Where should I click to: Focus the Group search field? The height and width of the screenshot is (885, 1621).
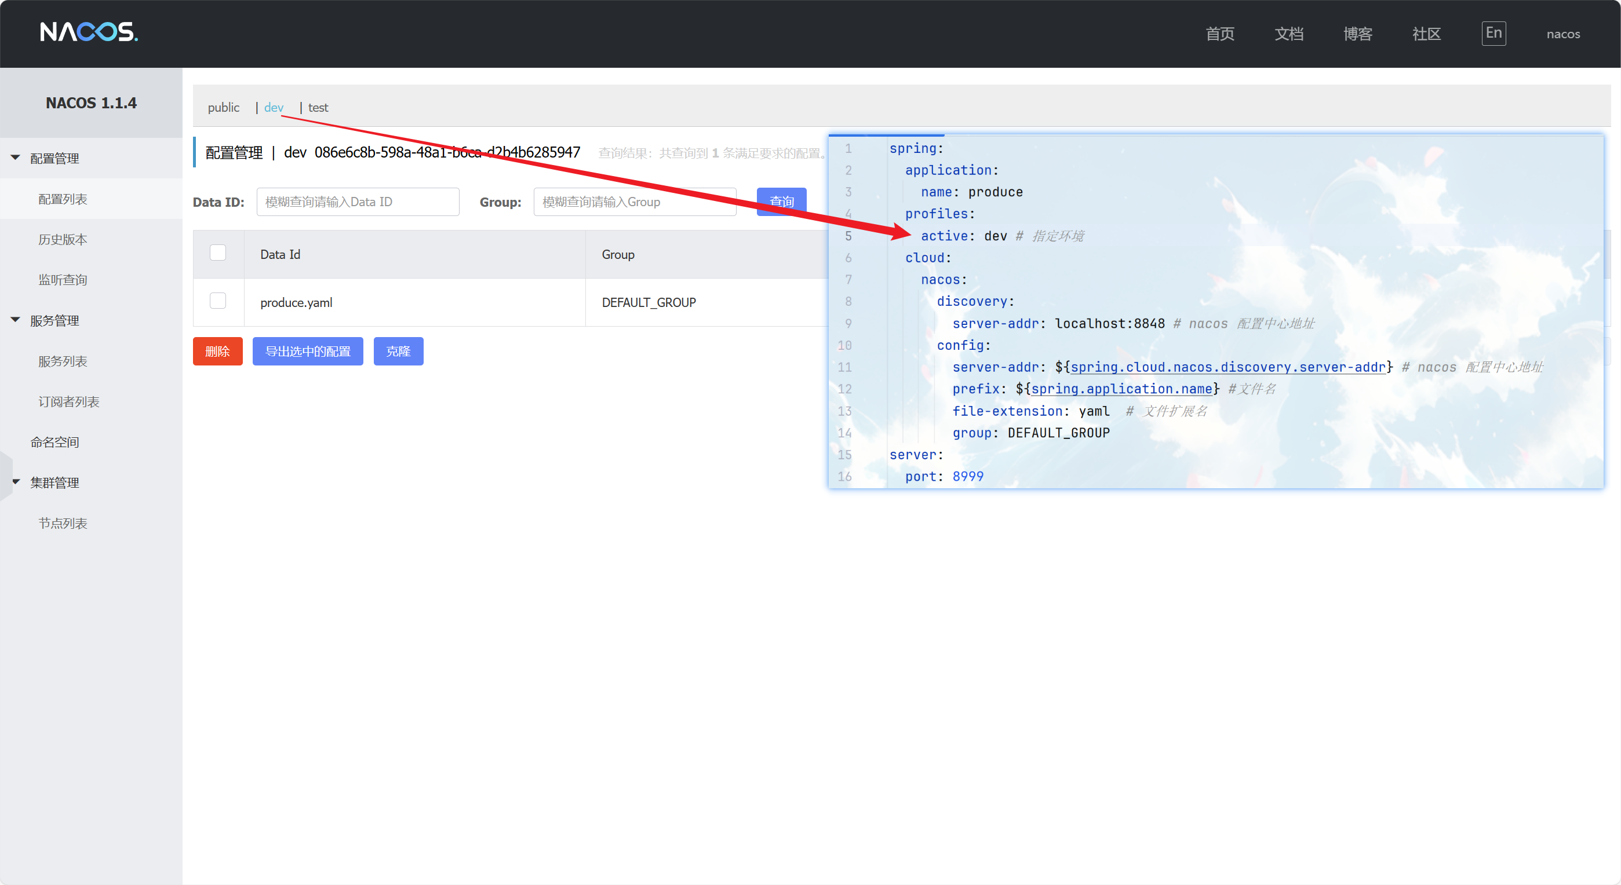point(635,202)
